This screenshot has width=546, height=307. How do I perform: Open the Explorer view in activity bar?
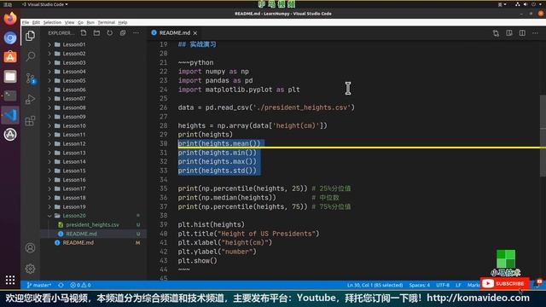point(31,36)
